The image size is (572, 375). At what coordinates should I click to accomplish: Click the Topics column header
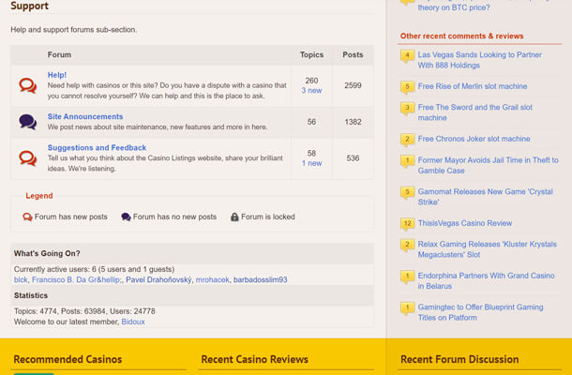(311, 54)
